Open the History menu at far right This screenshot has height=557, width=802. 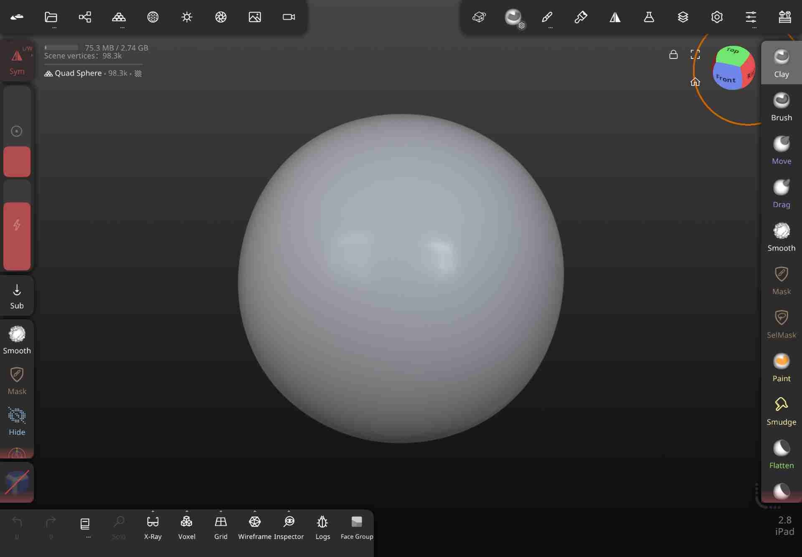coord(785,17)
